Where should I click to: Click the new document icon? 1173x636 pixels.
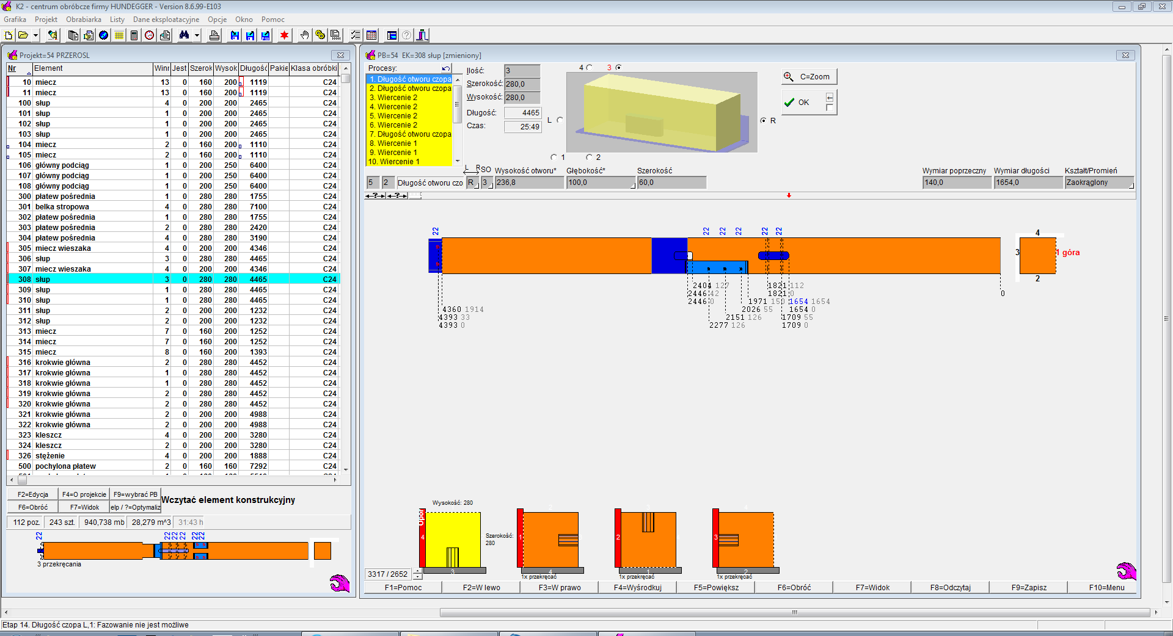pos(9,35)
